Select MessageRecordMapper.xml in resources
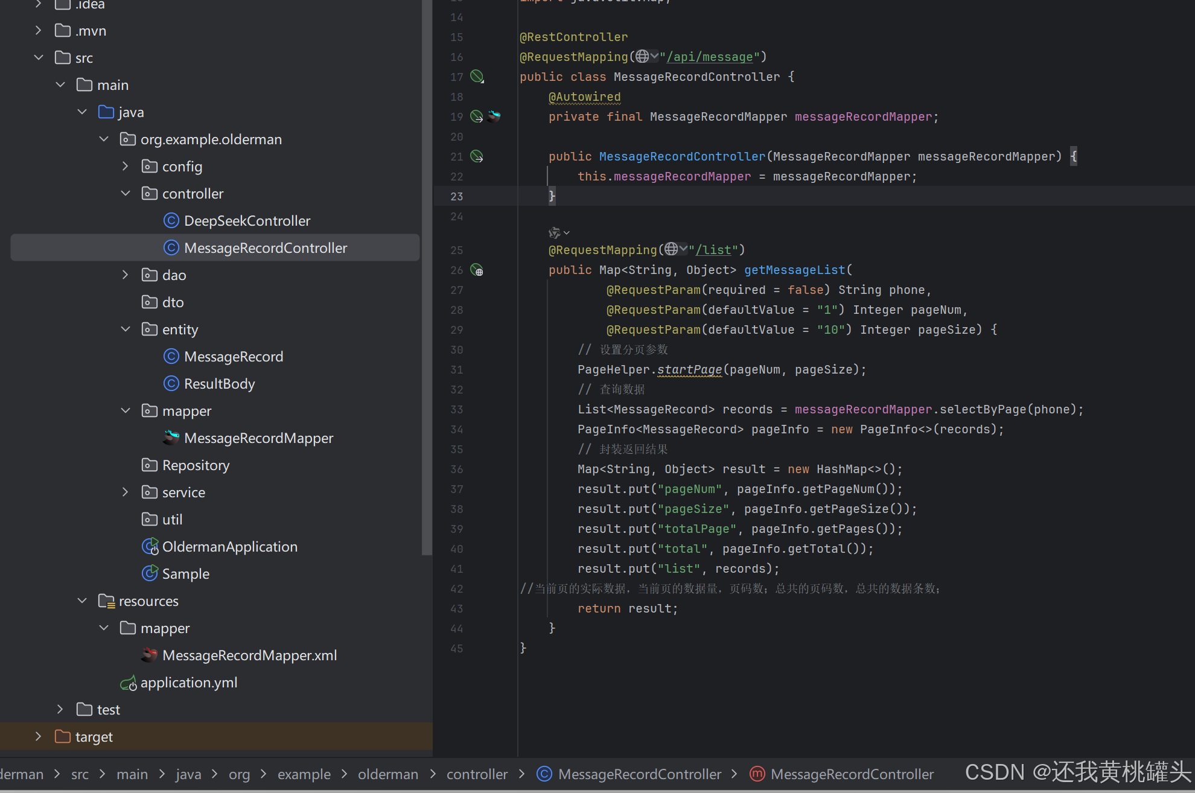This screenshot has width=1195, height=793. coord(249,655)
